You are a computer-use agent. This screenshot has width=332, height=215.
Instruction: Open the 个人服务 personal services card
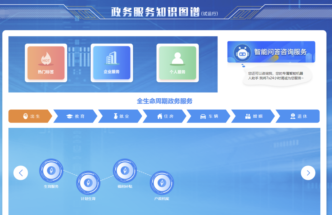coord(177,63)
